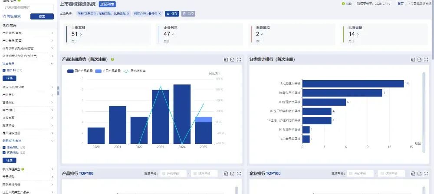Open data view of 产品注册趋势 chart
The width and height of the screenshot is (434, 194).
(226, 59)
